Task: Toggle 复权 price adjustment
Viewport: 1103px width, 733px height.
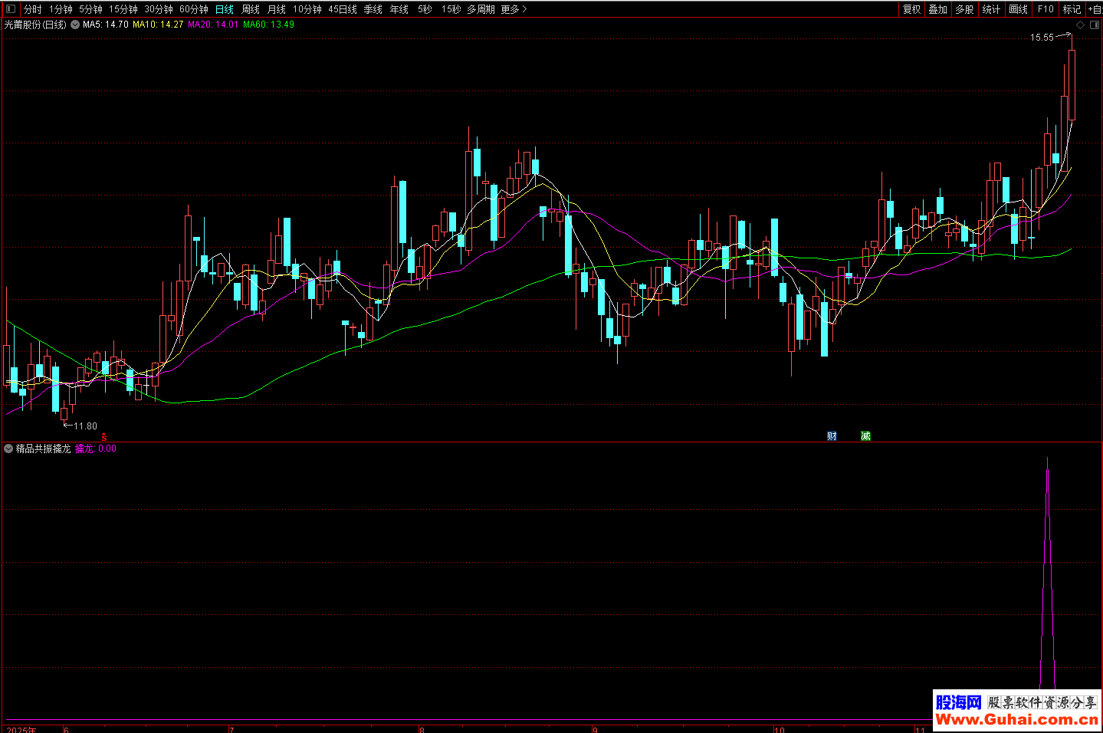Action: [911, 9]
